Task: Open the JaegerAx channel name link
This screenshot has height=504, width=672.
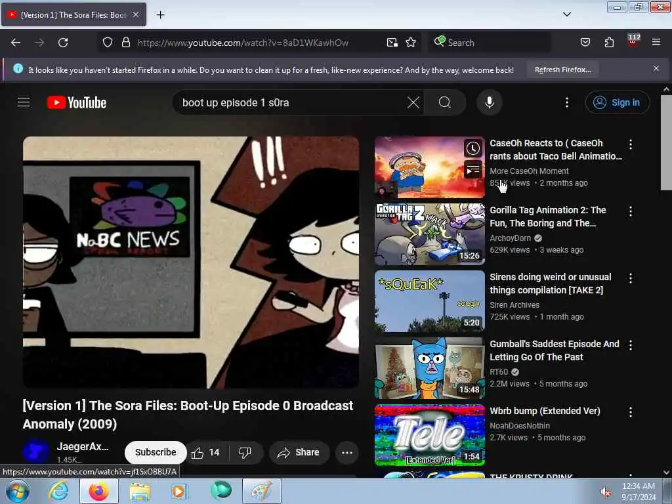Action: click(83, 446)
